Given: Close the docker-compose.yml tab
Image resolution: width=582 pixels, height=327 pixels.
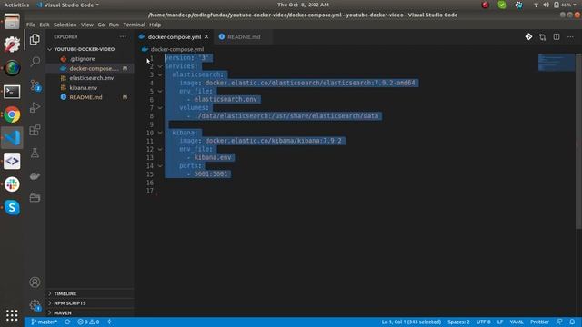Looking at the screenshot, I should (x=206, y=36).
